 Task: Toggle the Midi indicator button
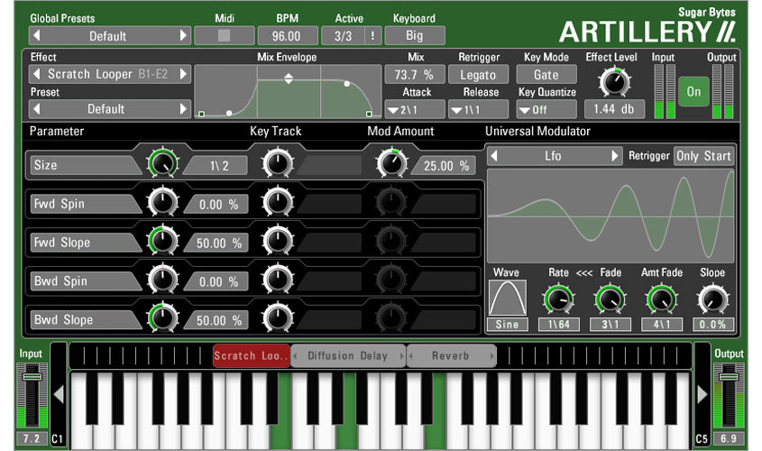(224, 36)
